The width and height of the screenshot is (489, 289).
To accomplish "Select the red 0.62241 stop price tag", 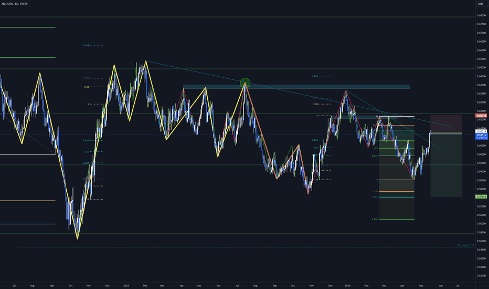I will [x=481, y=116].
